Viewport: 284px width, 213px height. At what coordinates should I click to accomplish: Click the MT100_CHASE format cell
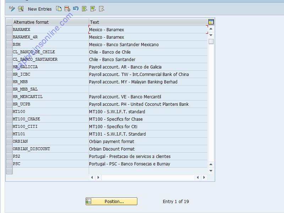50,119
